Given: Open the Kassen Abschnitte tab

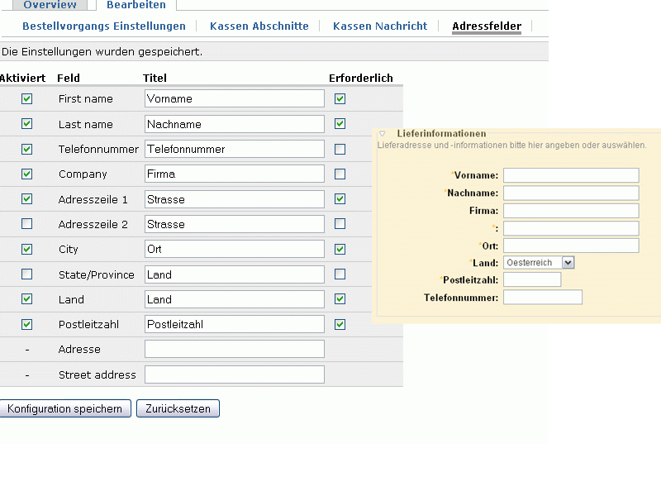Looking at the screenshot, I should tap(259, 26).
